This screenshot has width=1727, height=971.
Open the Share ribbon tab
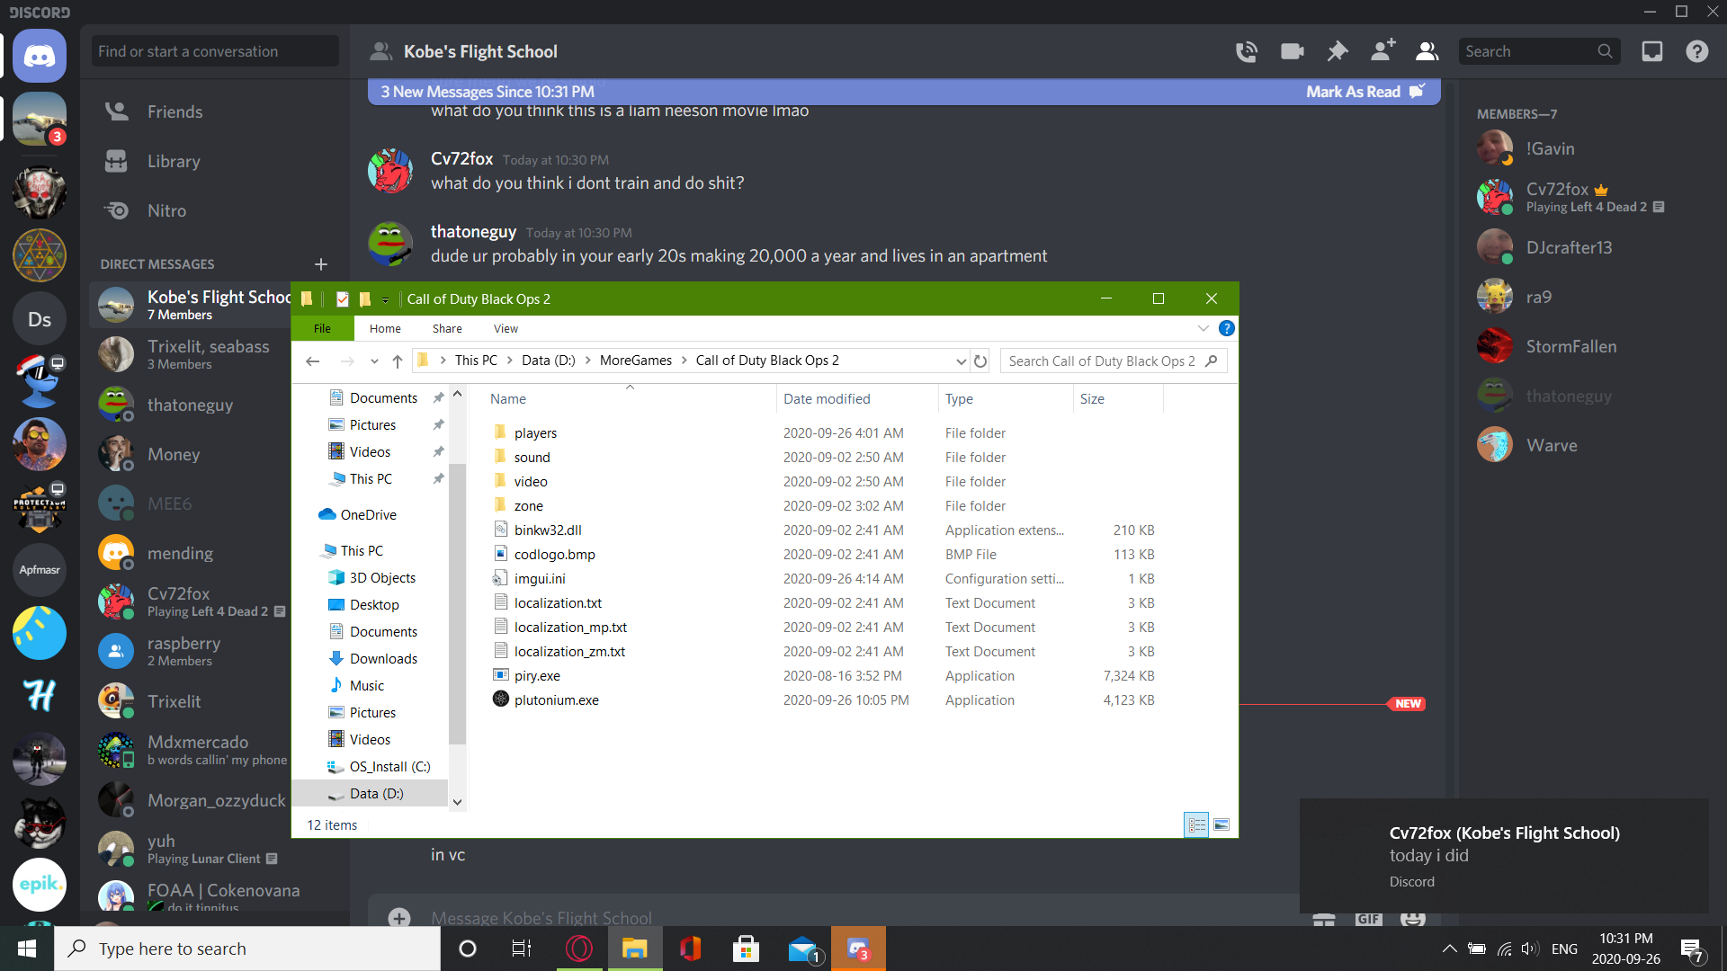tap(447, 328)
